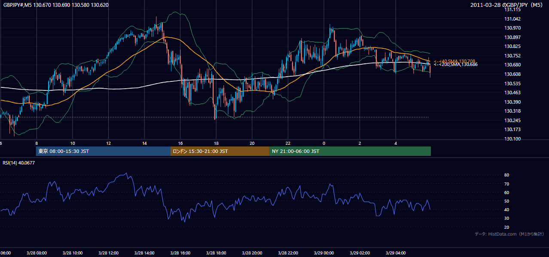This screenshot has height=257, width=549.
Task: Click the 130.752 price axis label
Action: pyautogui.click(x=512, y=56)
